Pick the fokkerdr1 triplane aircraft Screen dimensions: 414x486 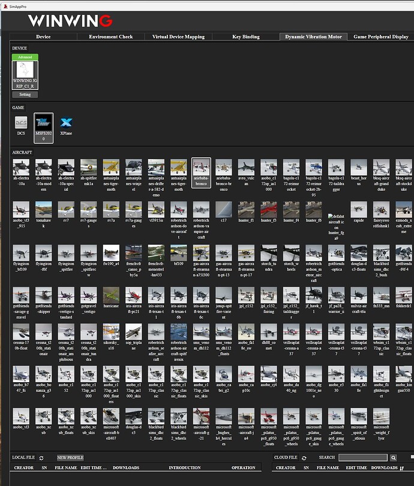[x=403, y=295]
